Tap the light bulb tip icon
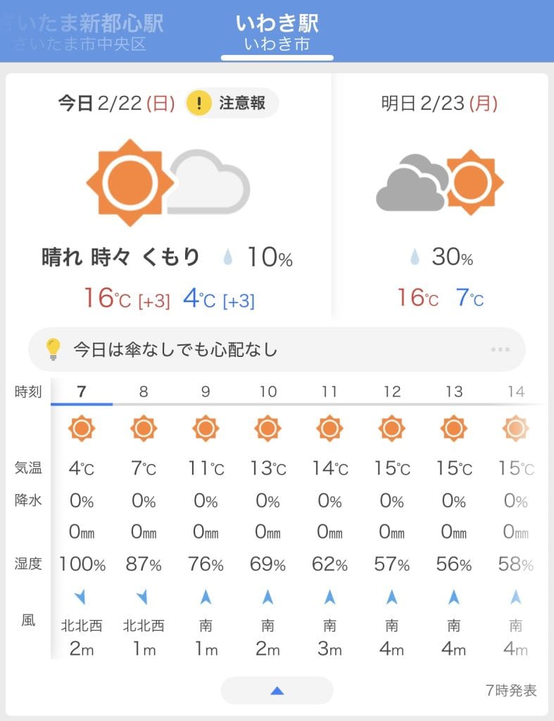 pyautogui.click(x=53, y=349)
